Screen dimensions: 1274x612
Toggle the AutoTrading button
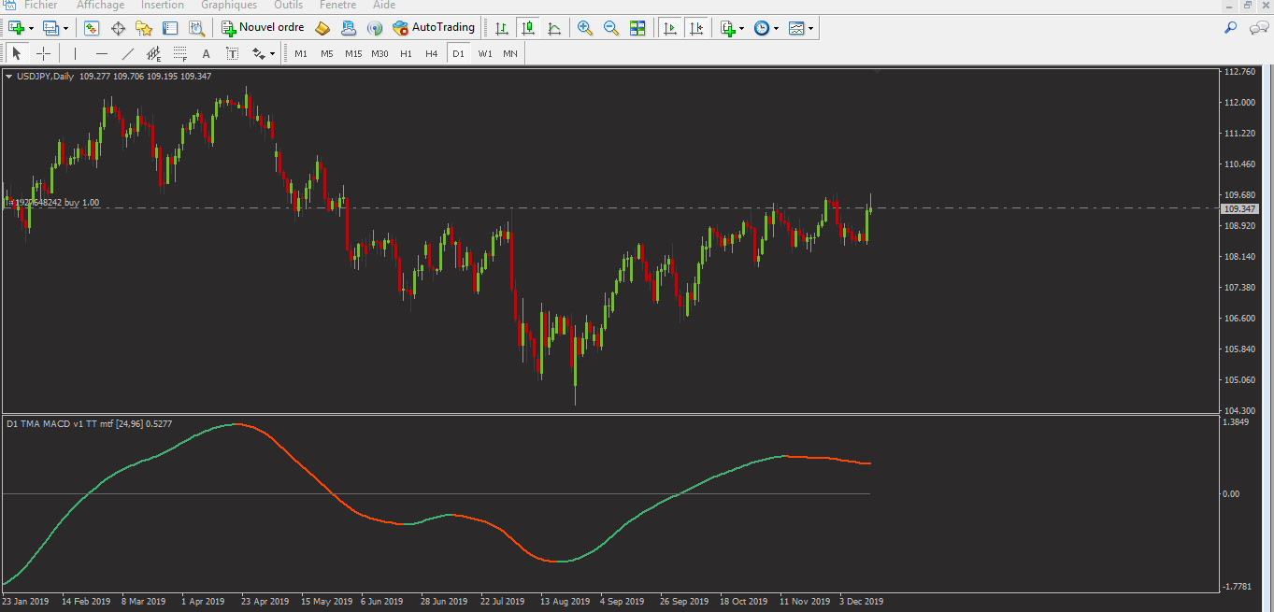click(434, 28)
